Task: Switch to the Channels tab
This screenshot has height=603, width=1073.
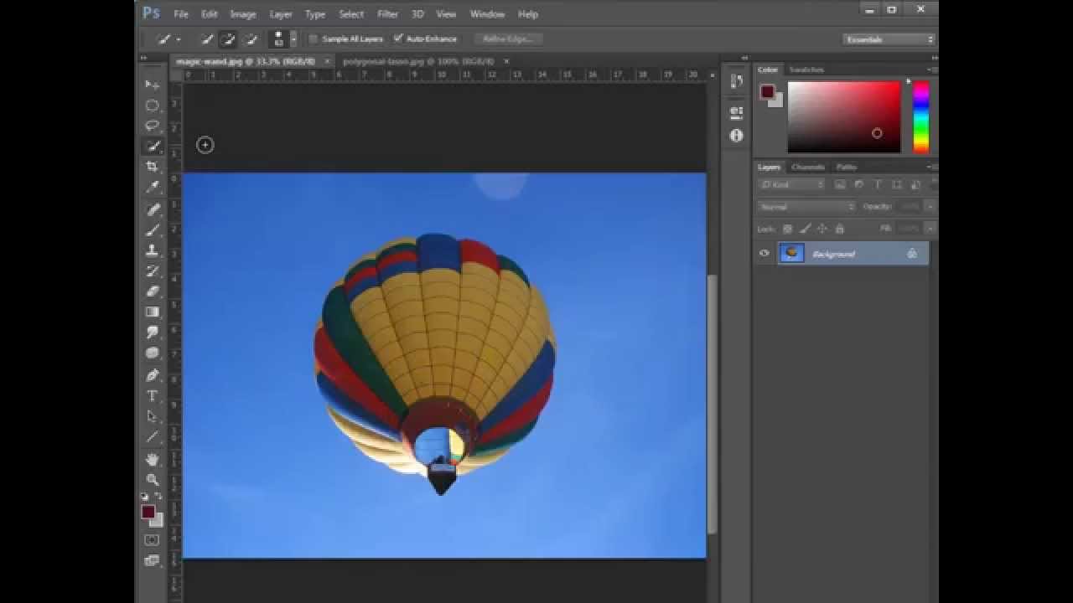Action: 808,167
